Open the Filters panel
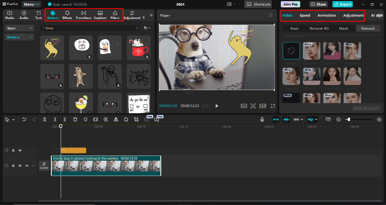 [x=115, y=15]
